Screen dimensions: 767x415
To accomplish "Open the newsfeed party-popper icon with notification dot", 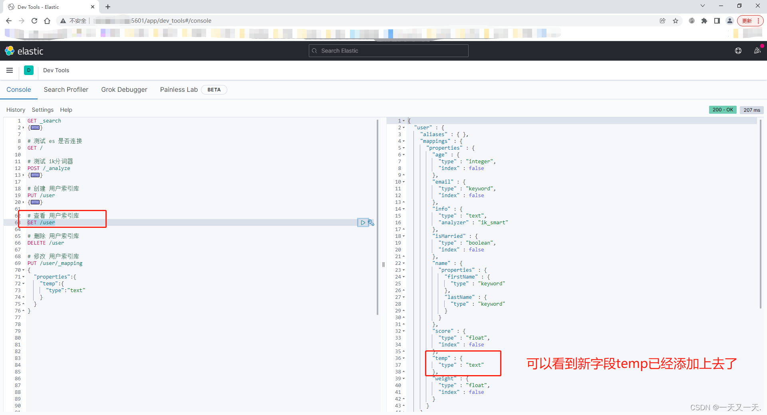I will (x=758, y=51).
